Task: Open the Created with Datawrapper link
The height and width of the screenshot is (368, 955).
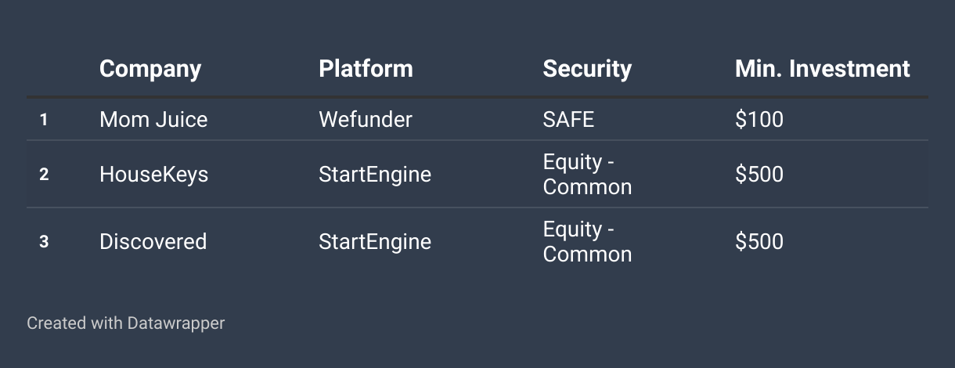Action: coord(126,323)
